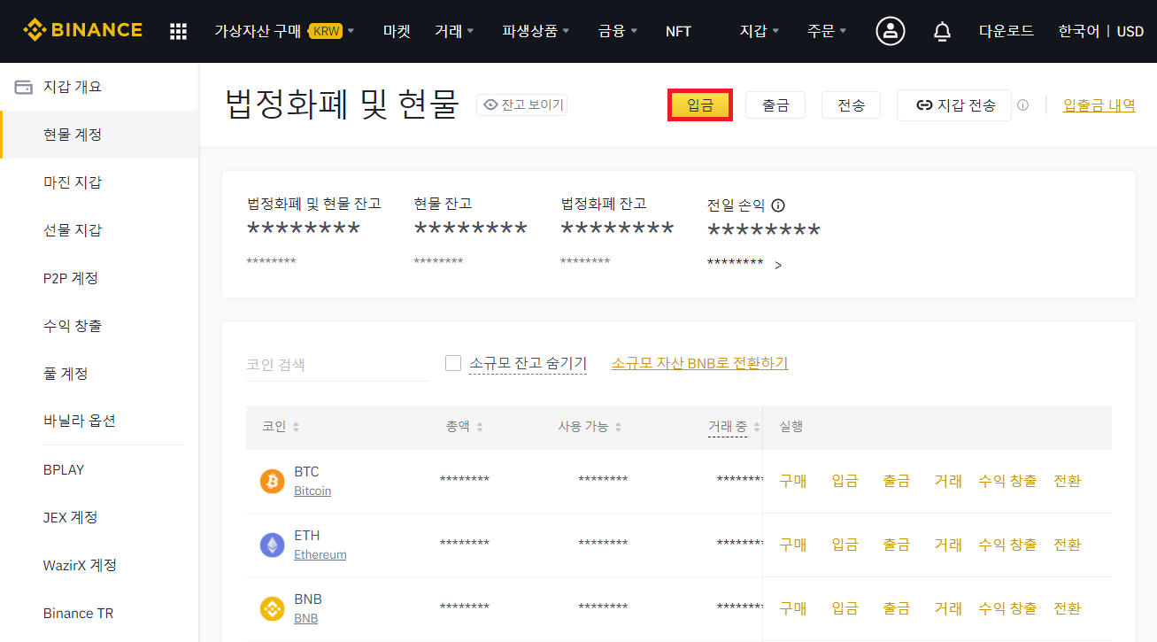Click 전환 in the BTC row
1157x642 pixels.
click(1068, 481)
